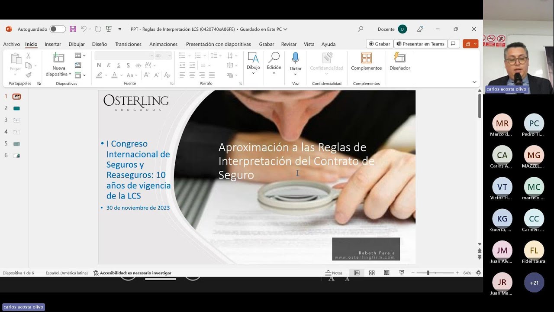Image resolution: width=554 pixels, height=312 pixels.
Task: Open the PowerPoint app icon
Action: pyautogui.click(x=9, y=29)
